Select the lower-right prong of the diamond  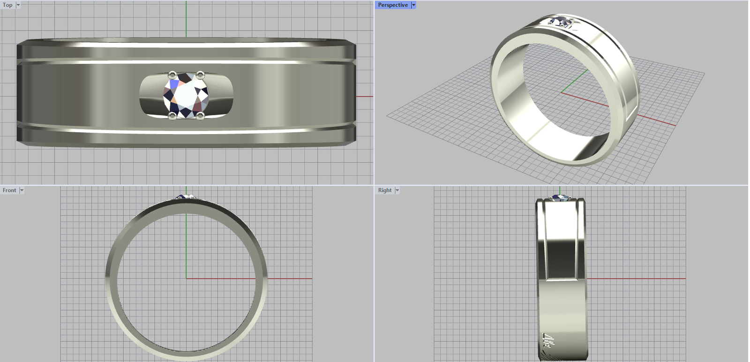tap(200, 116)
